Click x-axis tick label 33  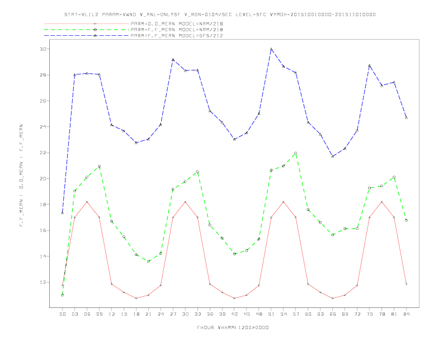tap(197, 314)
